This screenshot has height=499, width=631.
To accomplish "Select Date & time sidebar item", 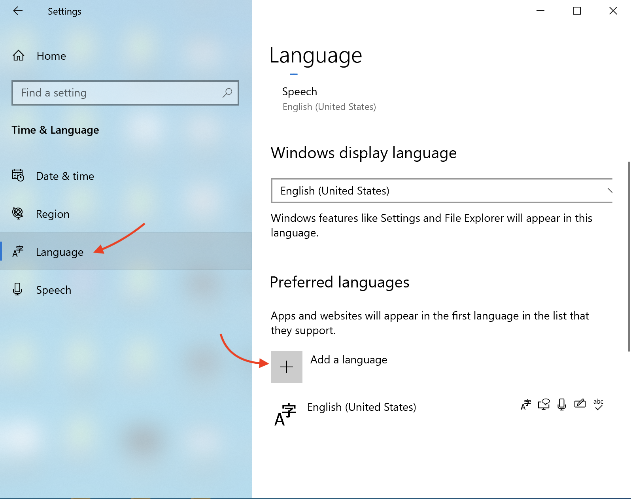I will click(x=126, y=176).
